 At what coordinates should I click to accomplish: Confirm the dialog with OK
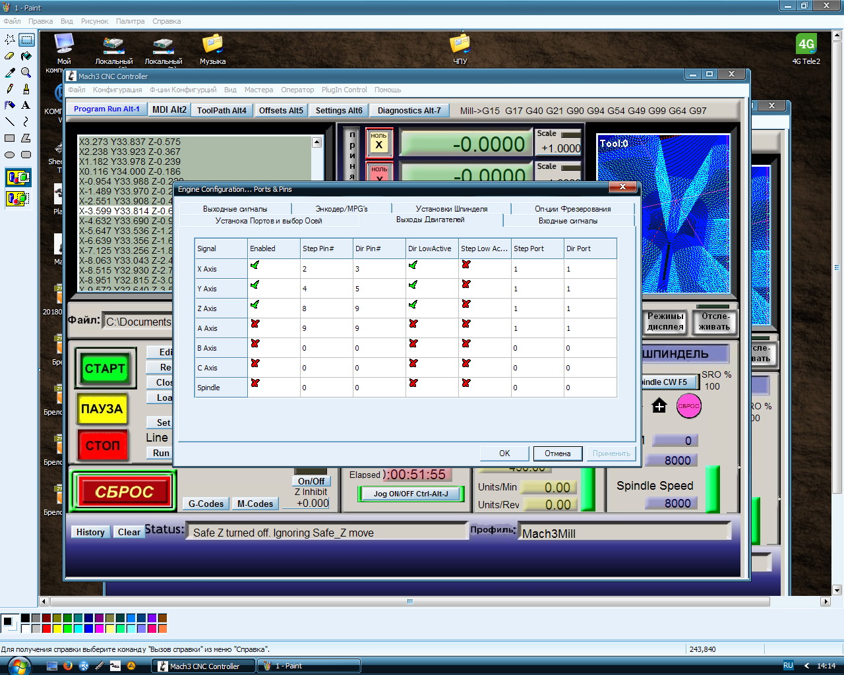(504, 454)
